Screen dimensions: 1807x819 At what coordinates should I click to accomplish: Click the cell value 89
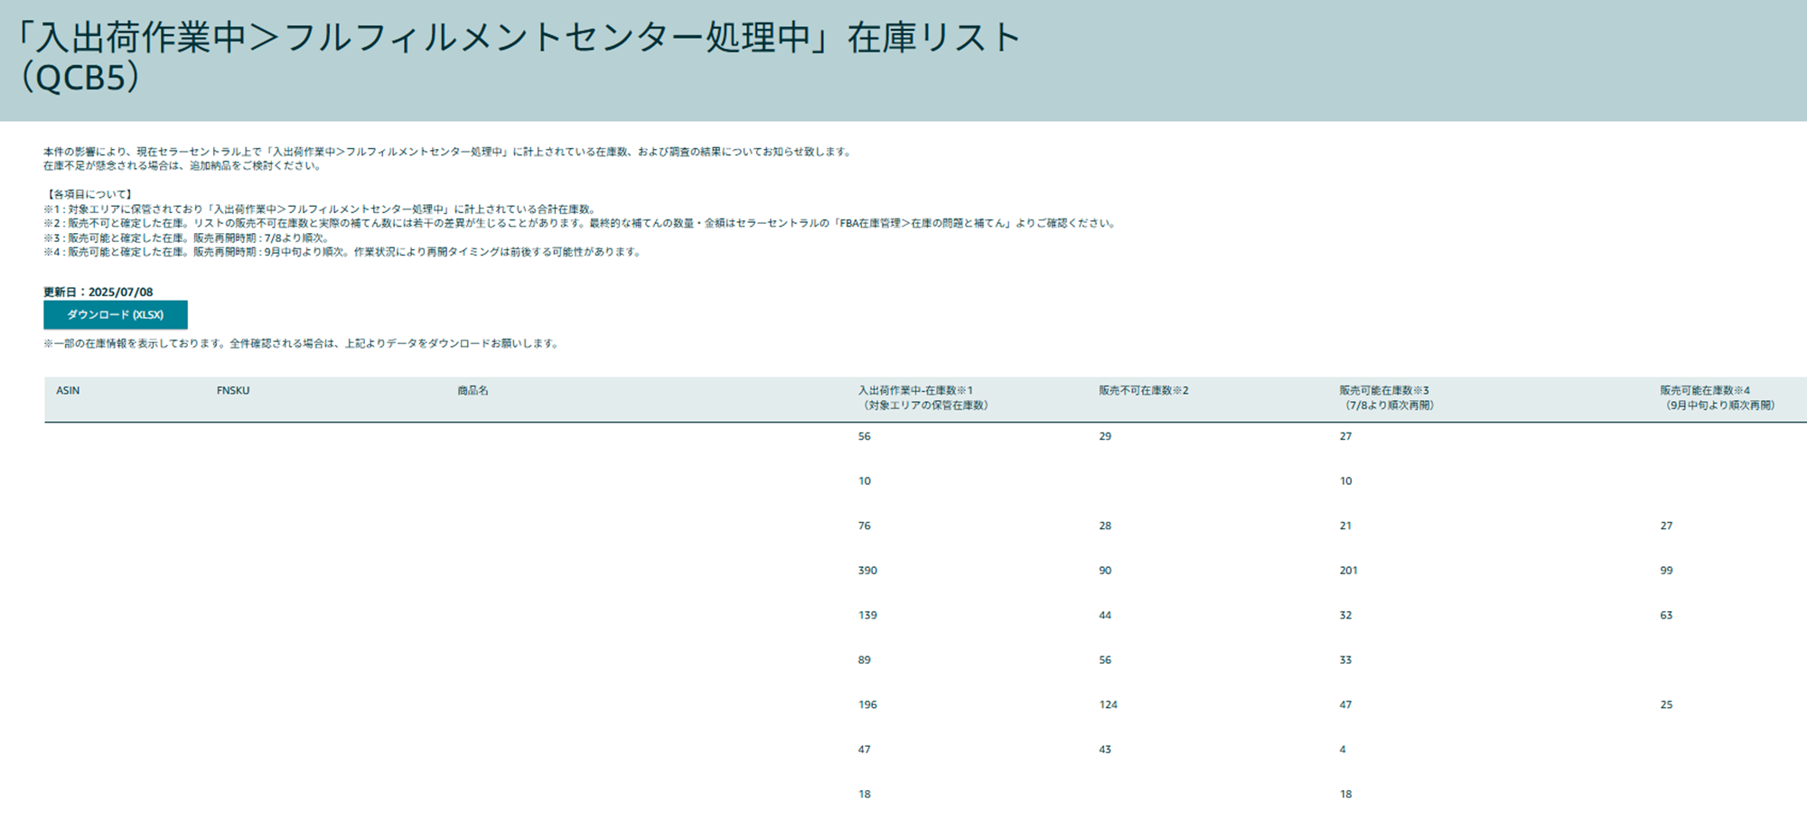click(865, 660)
